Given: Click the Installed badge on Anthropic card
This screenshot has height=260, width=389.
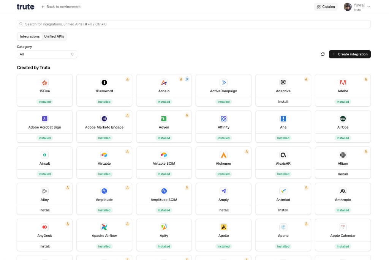Looking at the screenshot, I should (x=343, y=210).
